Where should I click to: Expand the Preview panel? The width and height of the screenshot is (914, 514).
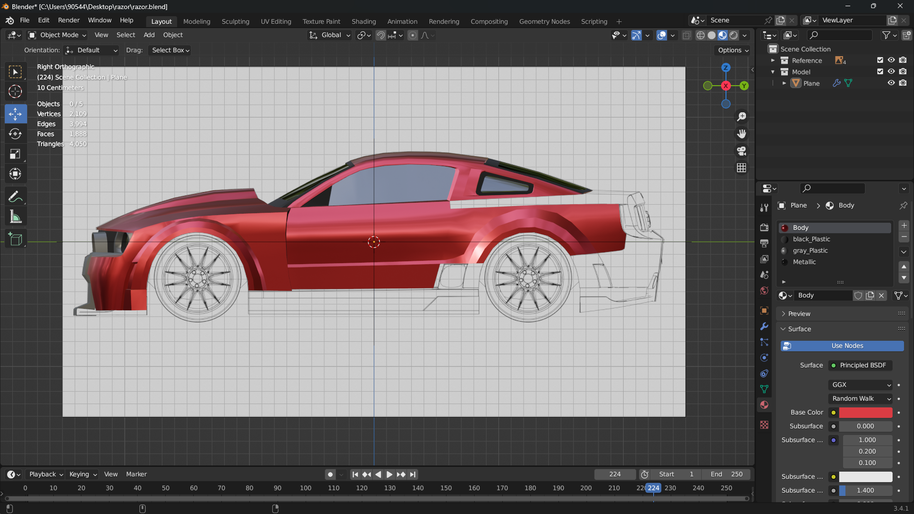coord(799,314)
